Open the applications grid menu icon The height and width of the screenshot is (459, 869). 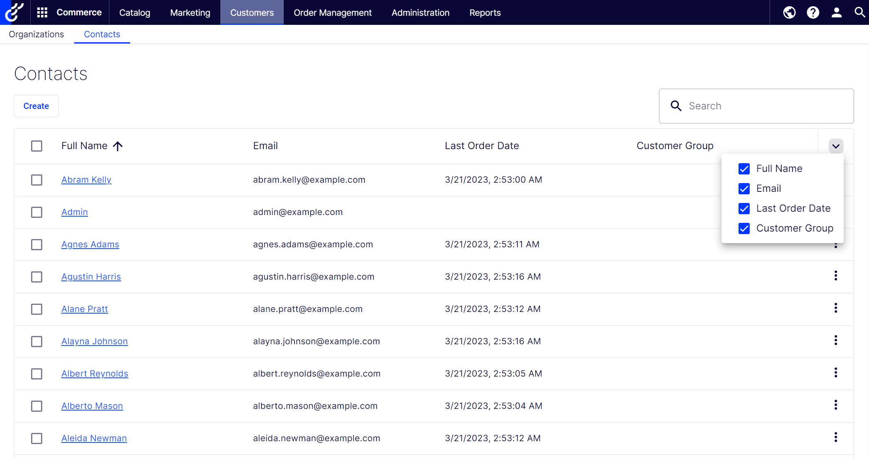[x=42, y=12]
